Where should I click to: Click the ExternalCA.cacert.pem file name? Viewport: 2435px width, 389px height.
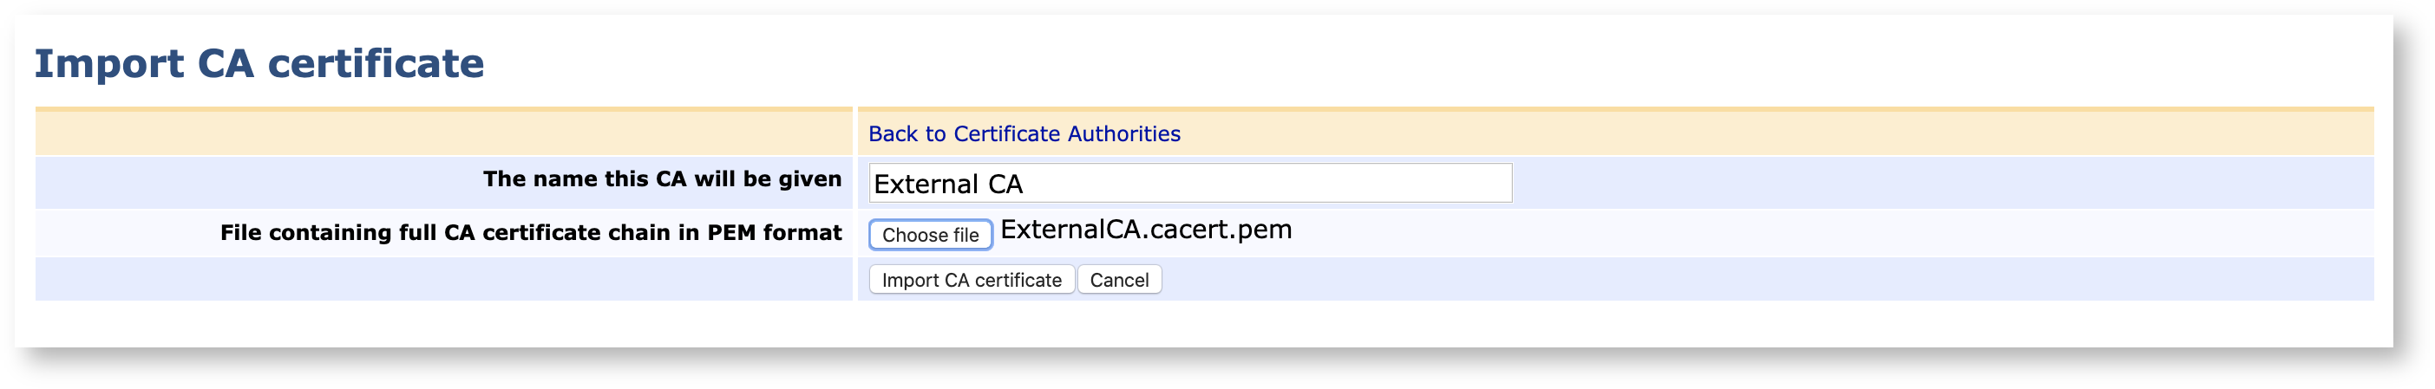click(x=1145, y=230)
